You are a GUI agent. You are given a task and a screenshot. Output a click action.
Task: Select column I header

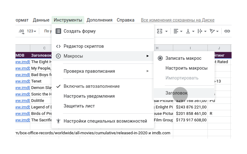point(190,48)
